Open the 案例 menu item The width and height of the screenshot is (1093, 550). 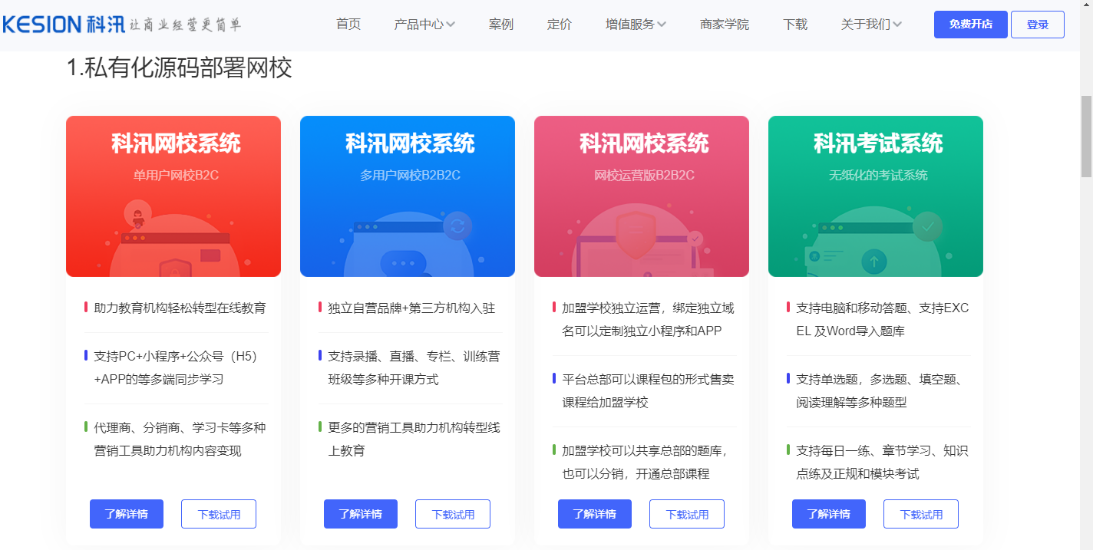tap(501, 25)
